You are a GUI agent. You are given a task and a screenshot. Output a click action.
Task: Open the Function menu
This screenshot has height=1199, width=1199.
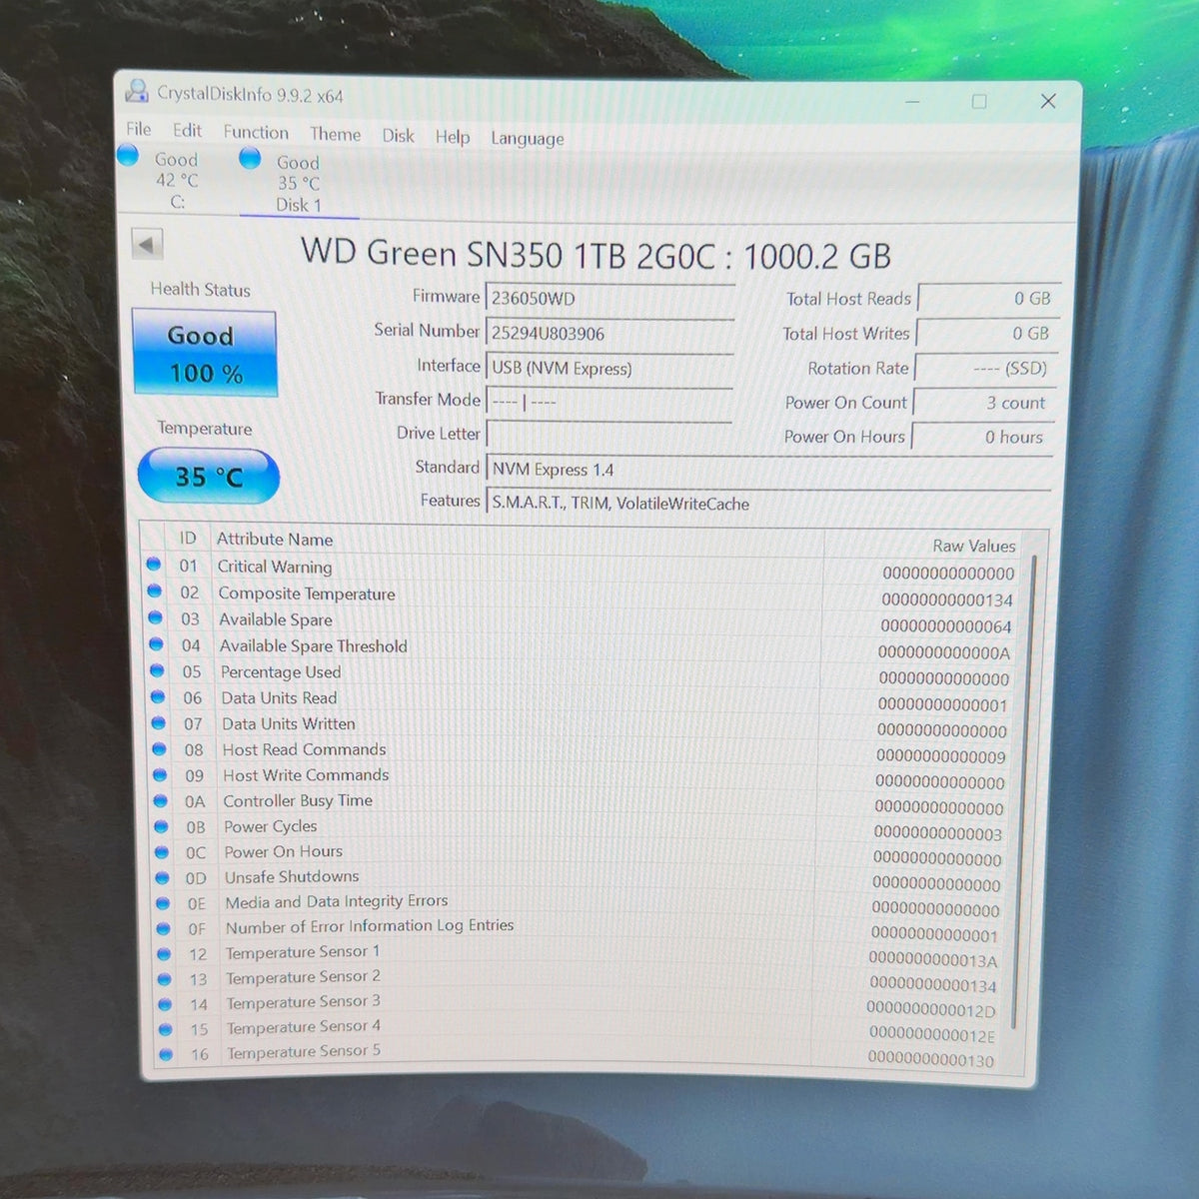coord(256,132)
